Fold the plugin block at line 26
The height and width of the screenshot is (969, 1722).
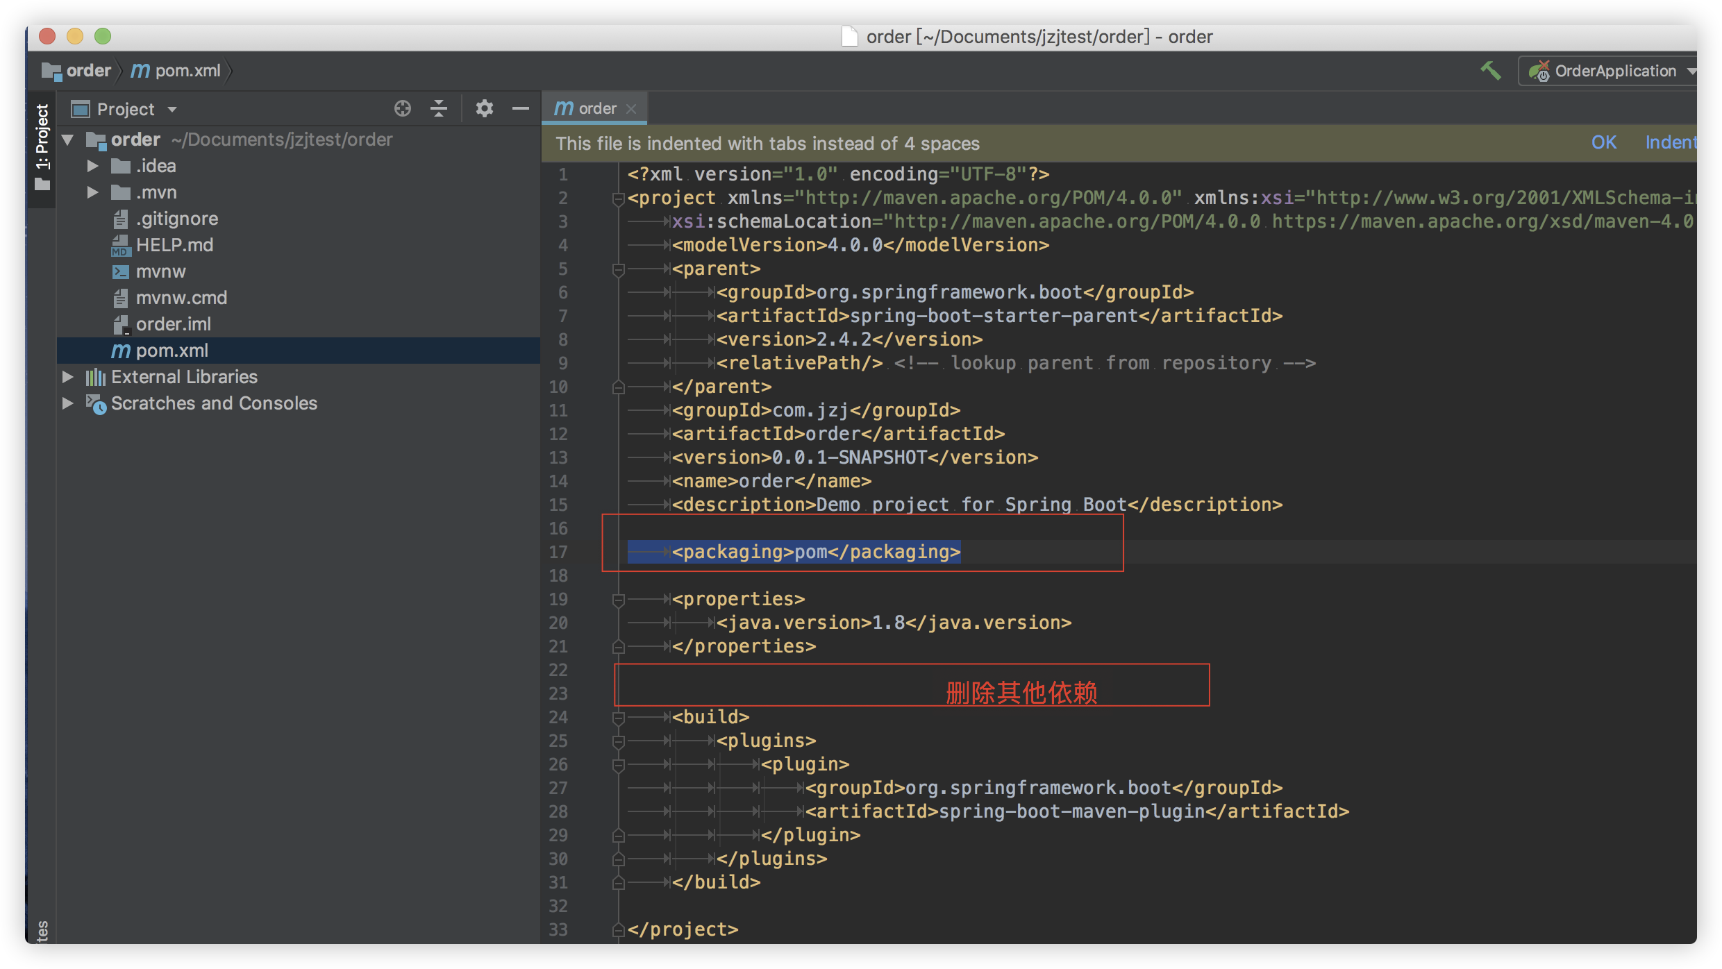coord(618,765)
